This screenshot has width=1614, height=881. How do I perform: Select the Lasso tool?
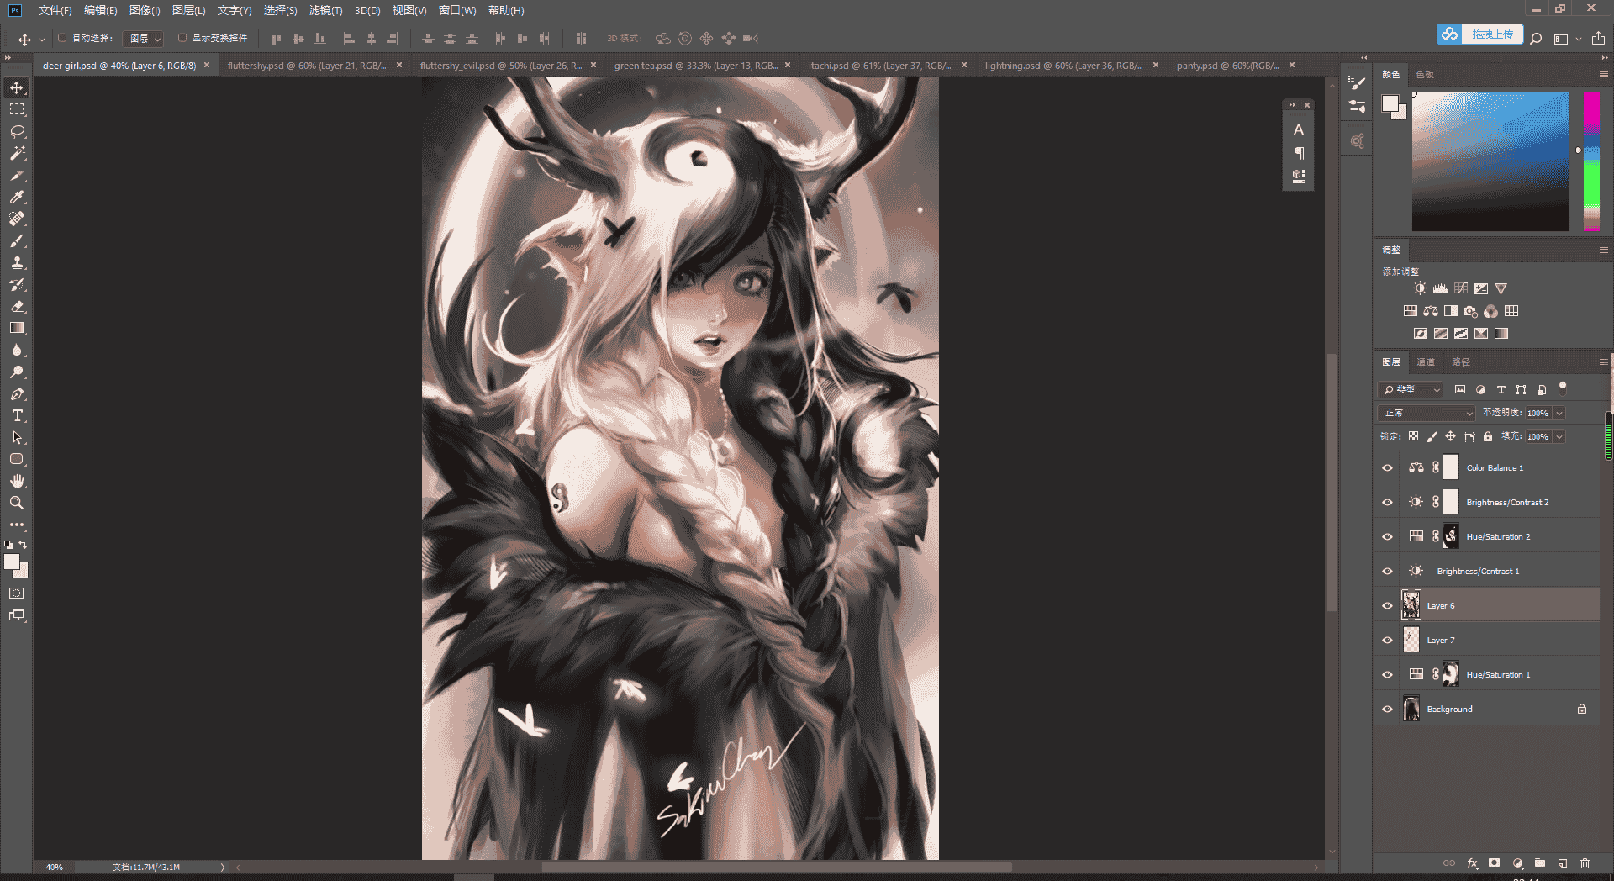pyautogui.click(x=17, y=131)
